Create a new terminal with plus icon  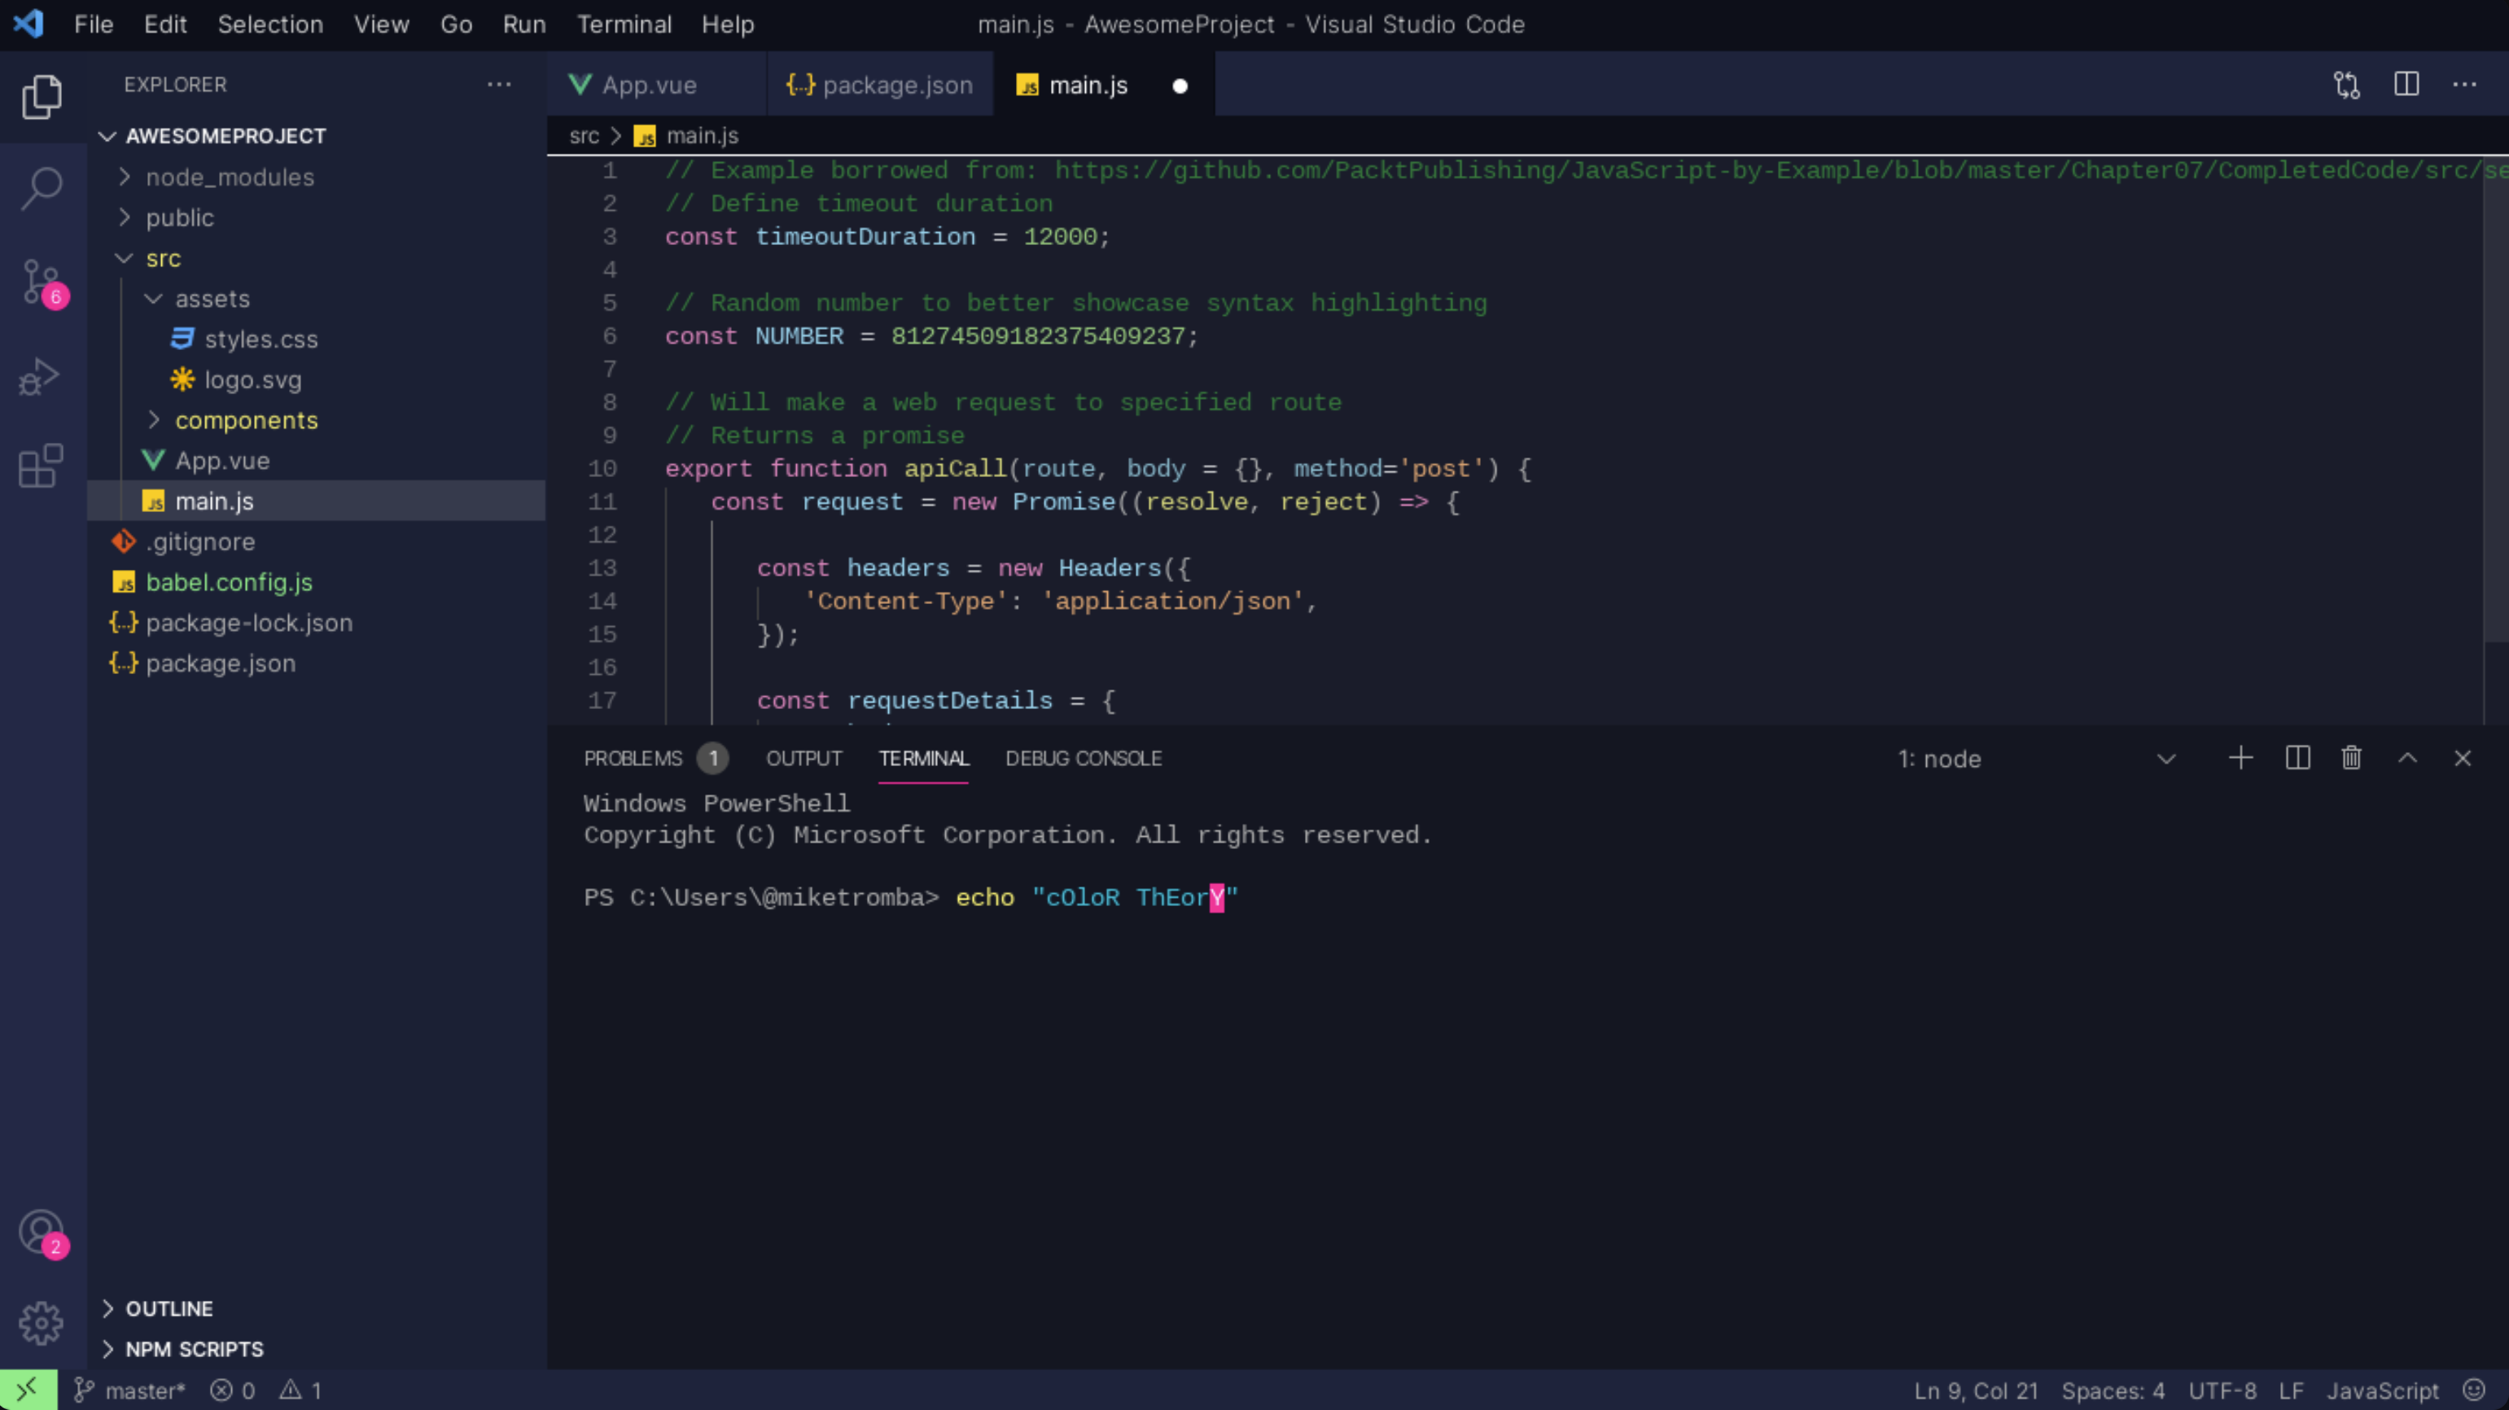[2240, 759]
